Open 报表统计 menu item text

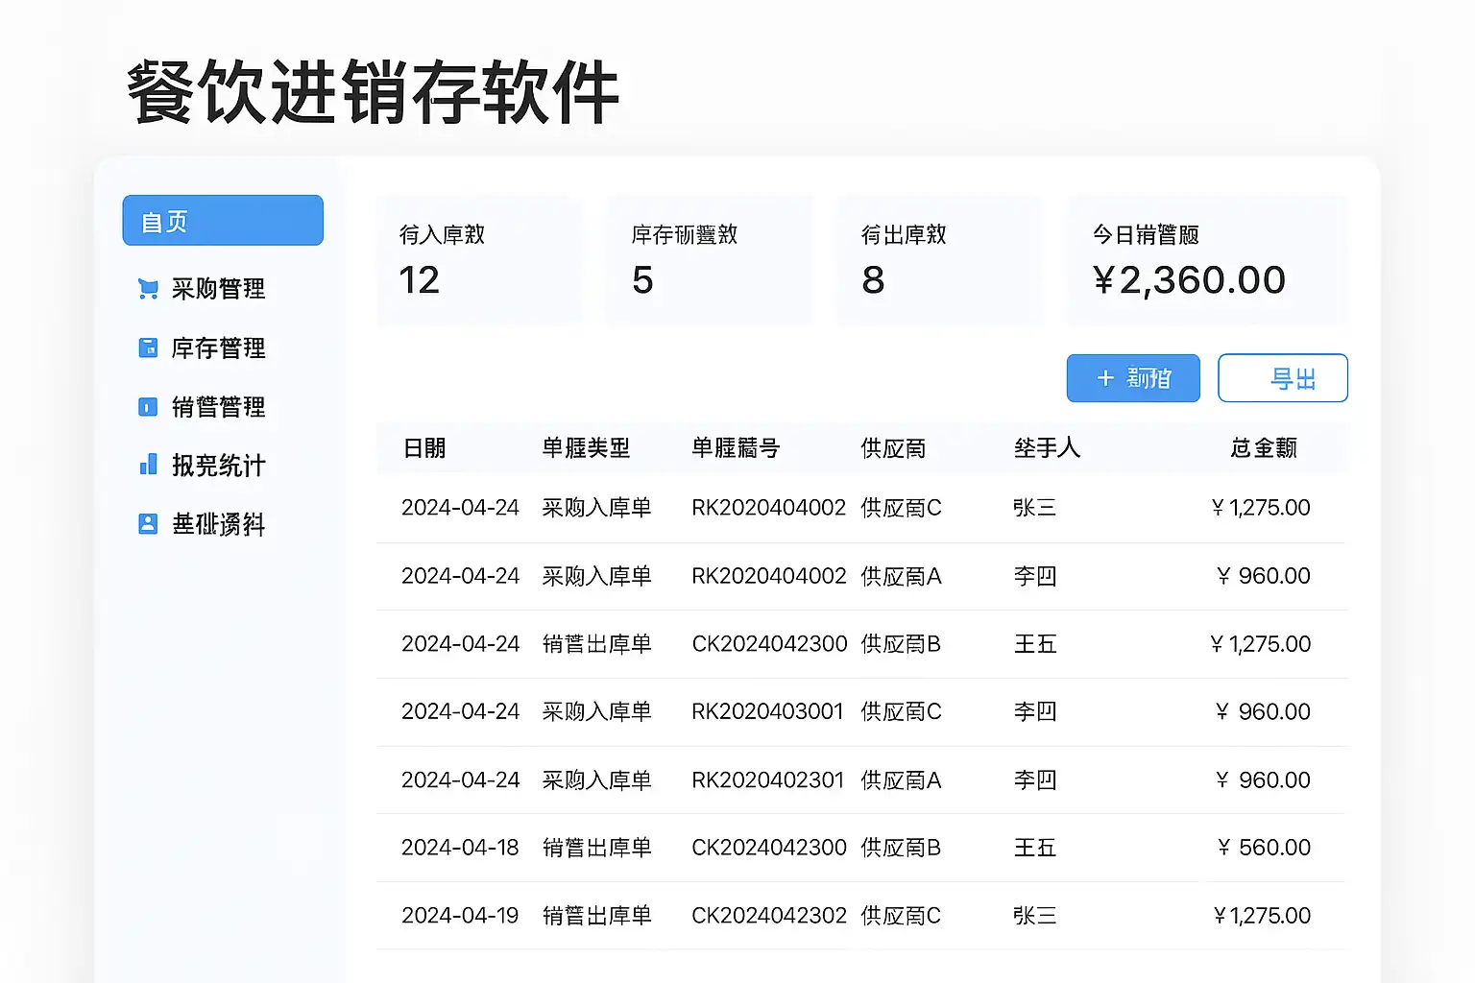click(x=218, y=466)
